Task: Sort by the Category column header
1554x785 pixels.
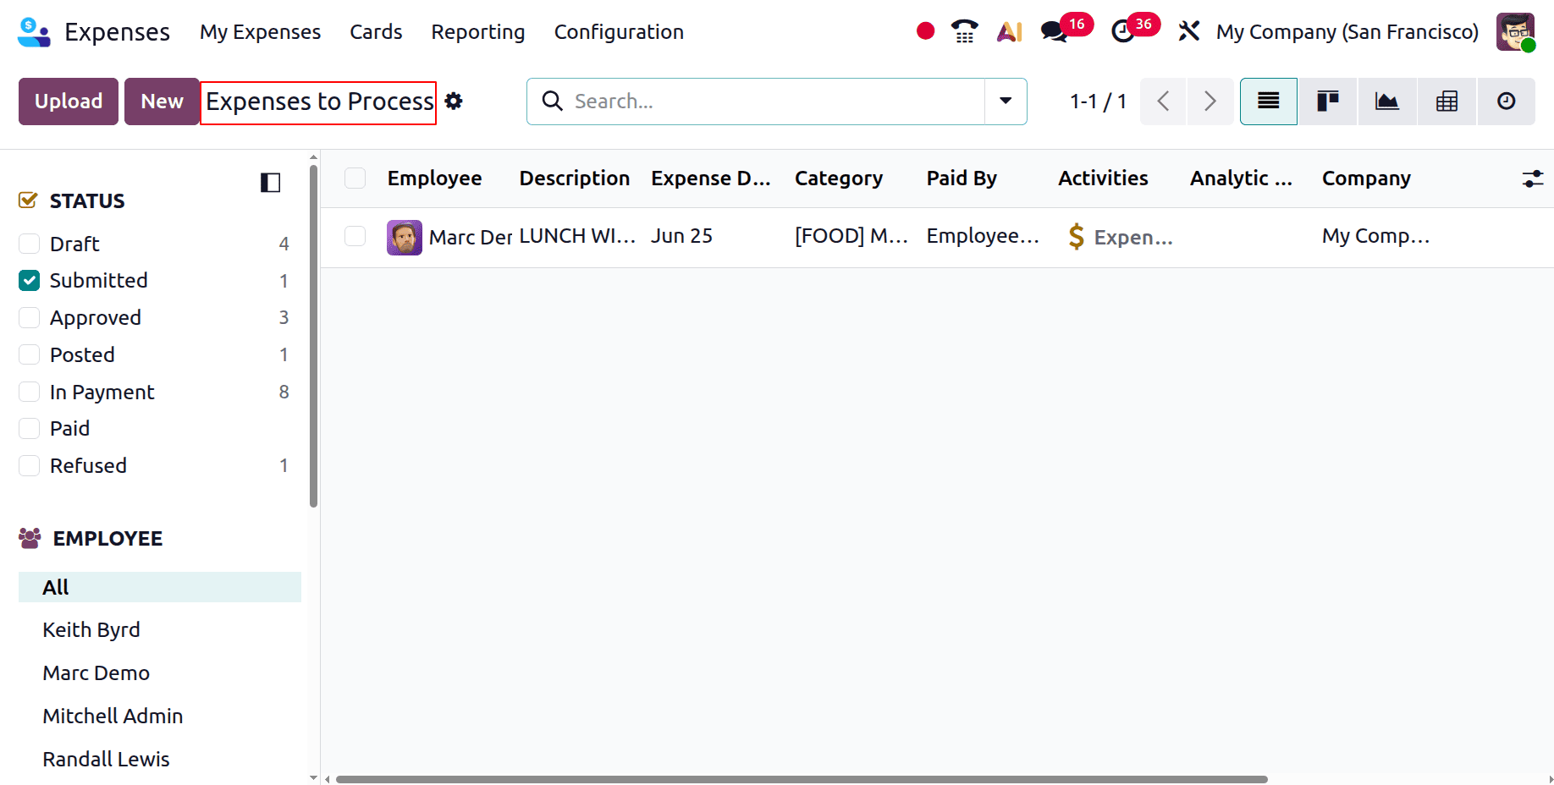Action: tap(839, 178)
